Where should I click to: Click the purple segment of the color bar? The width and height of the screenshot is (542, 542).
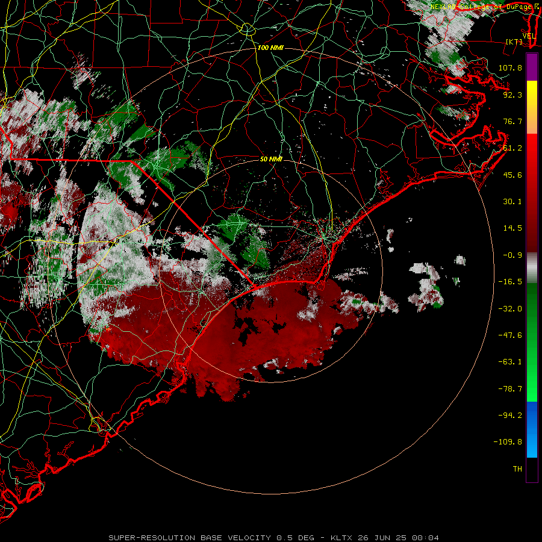532,67
